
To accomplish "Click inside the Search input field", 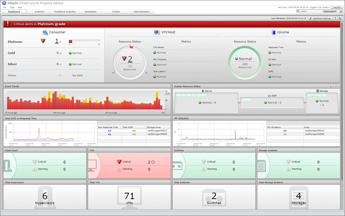I will point(310,11).
